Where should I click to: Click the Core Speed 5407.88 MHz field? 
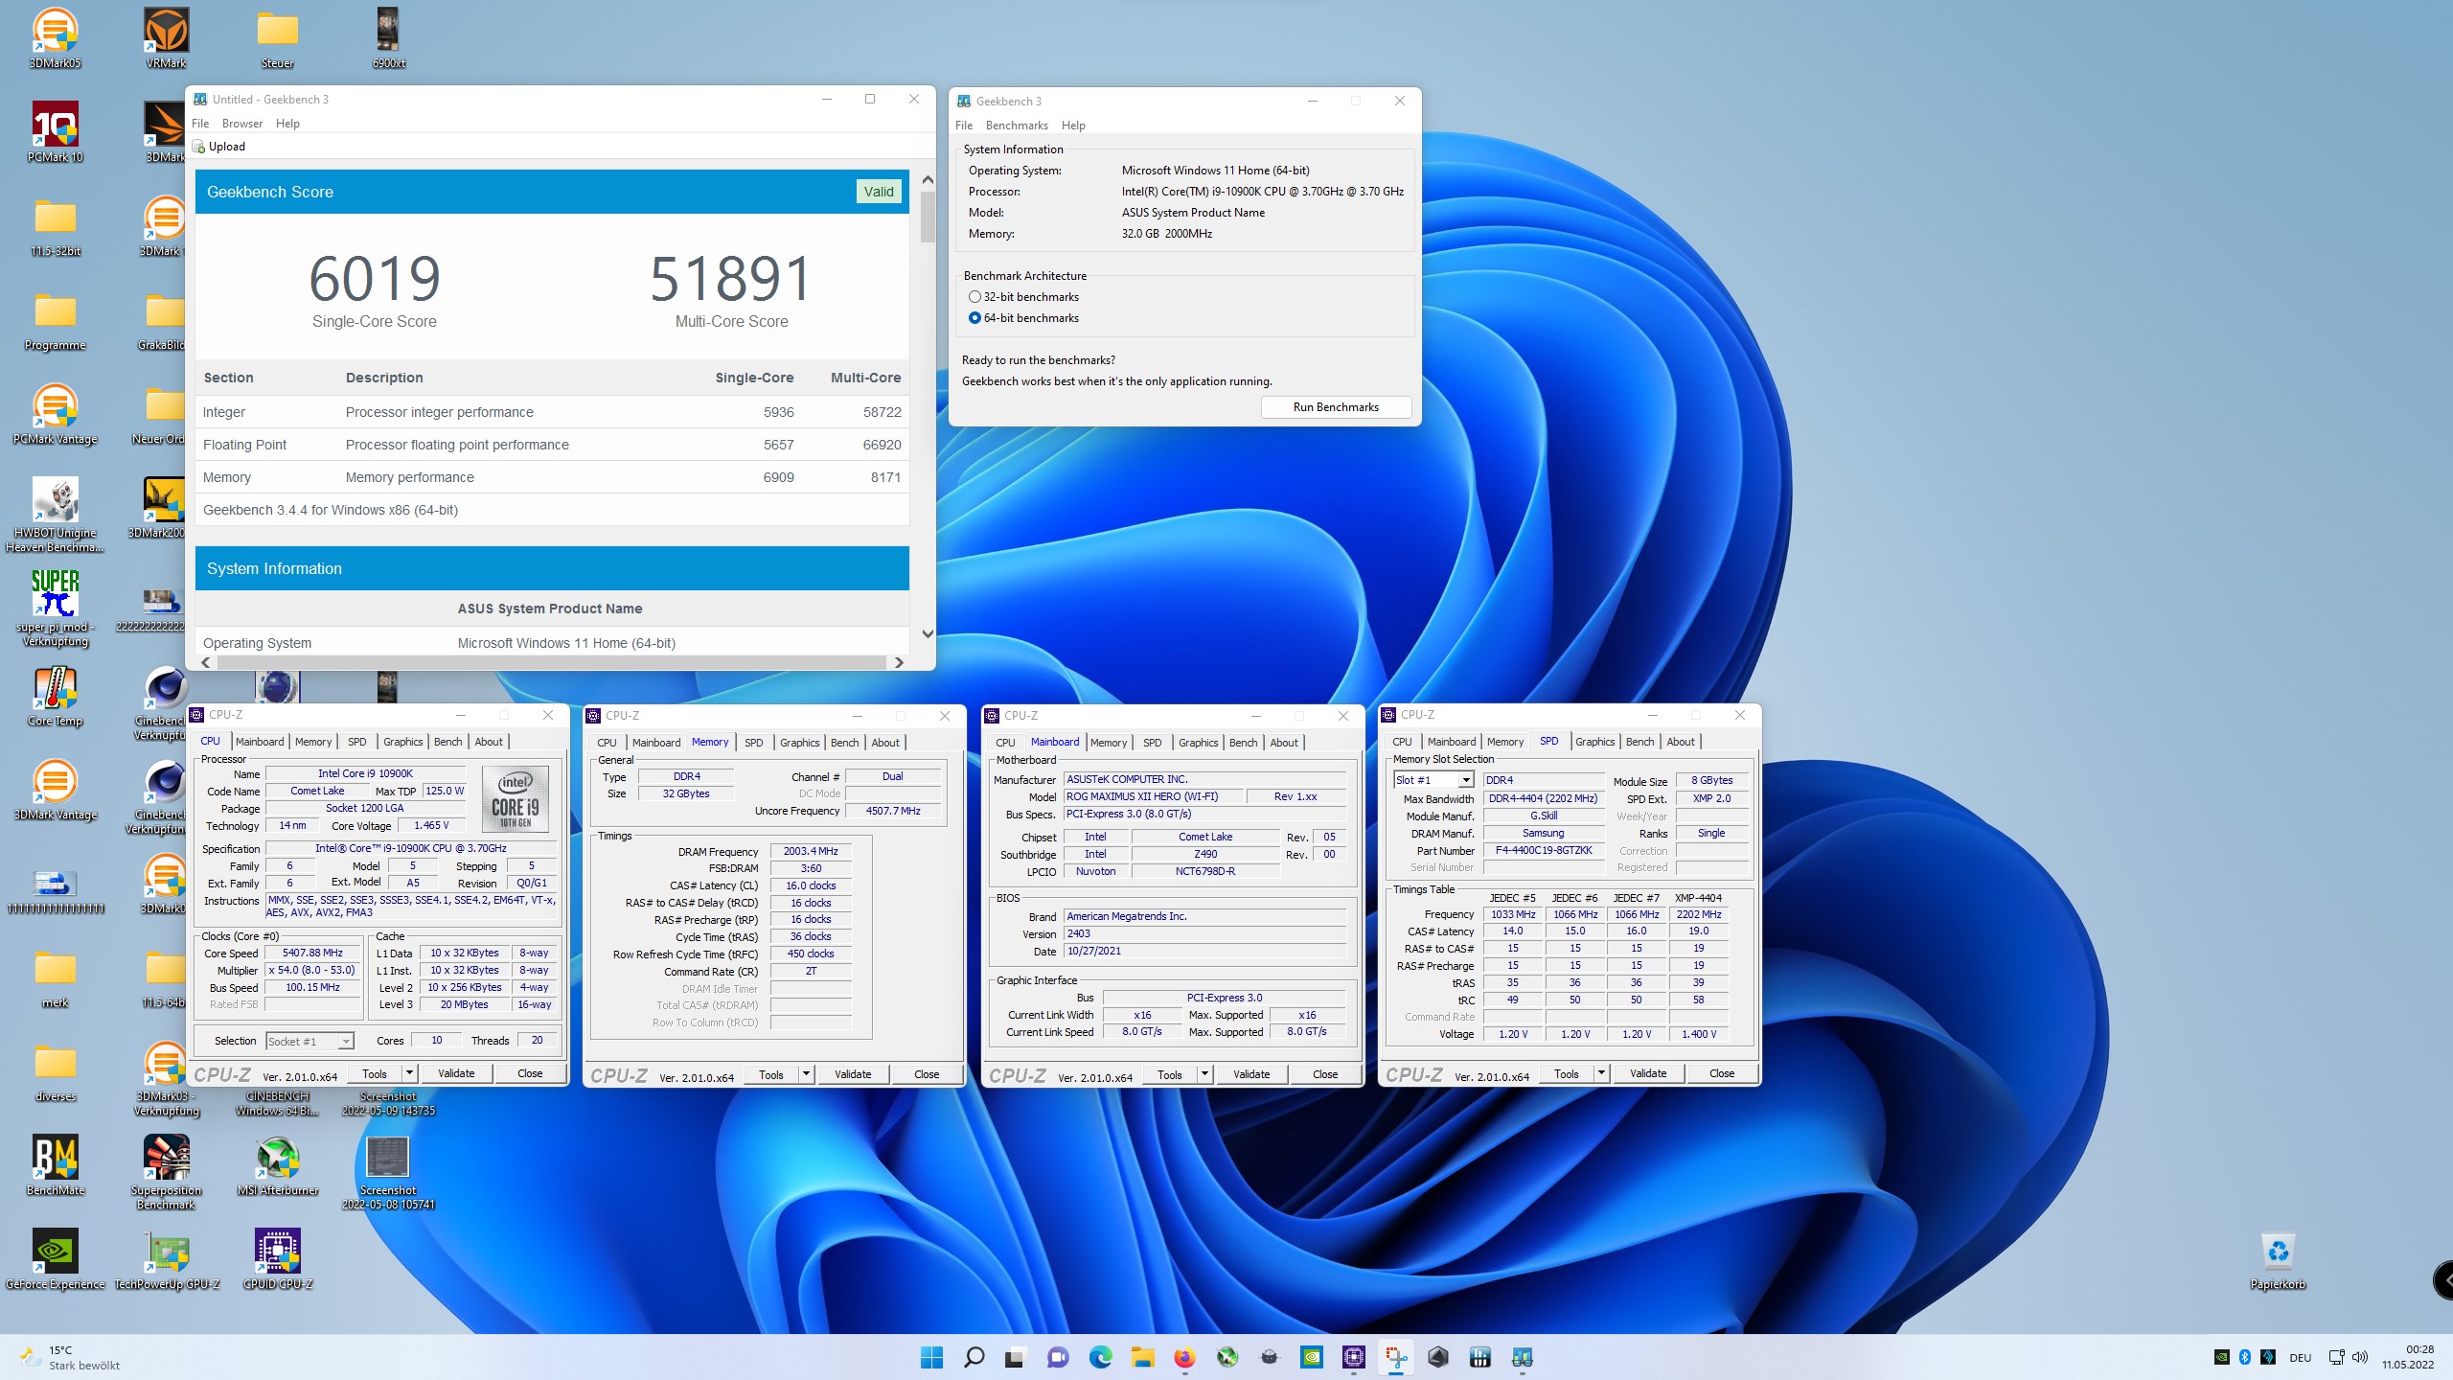[312, 953]
